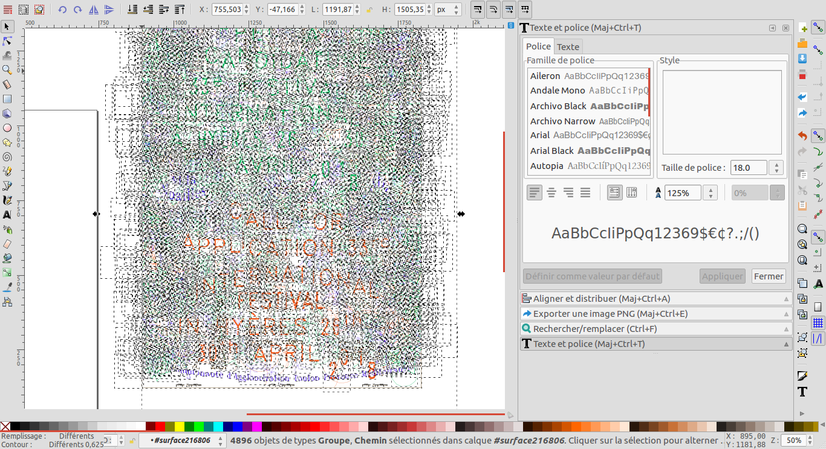Choose the Eraser tool
Viewport: 826px width, 449px height.
pyautogui.click(x=7, y=244)
